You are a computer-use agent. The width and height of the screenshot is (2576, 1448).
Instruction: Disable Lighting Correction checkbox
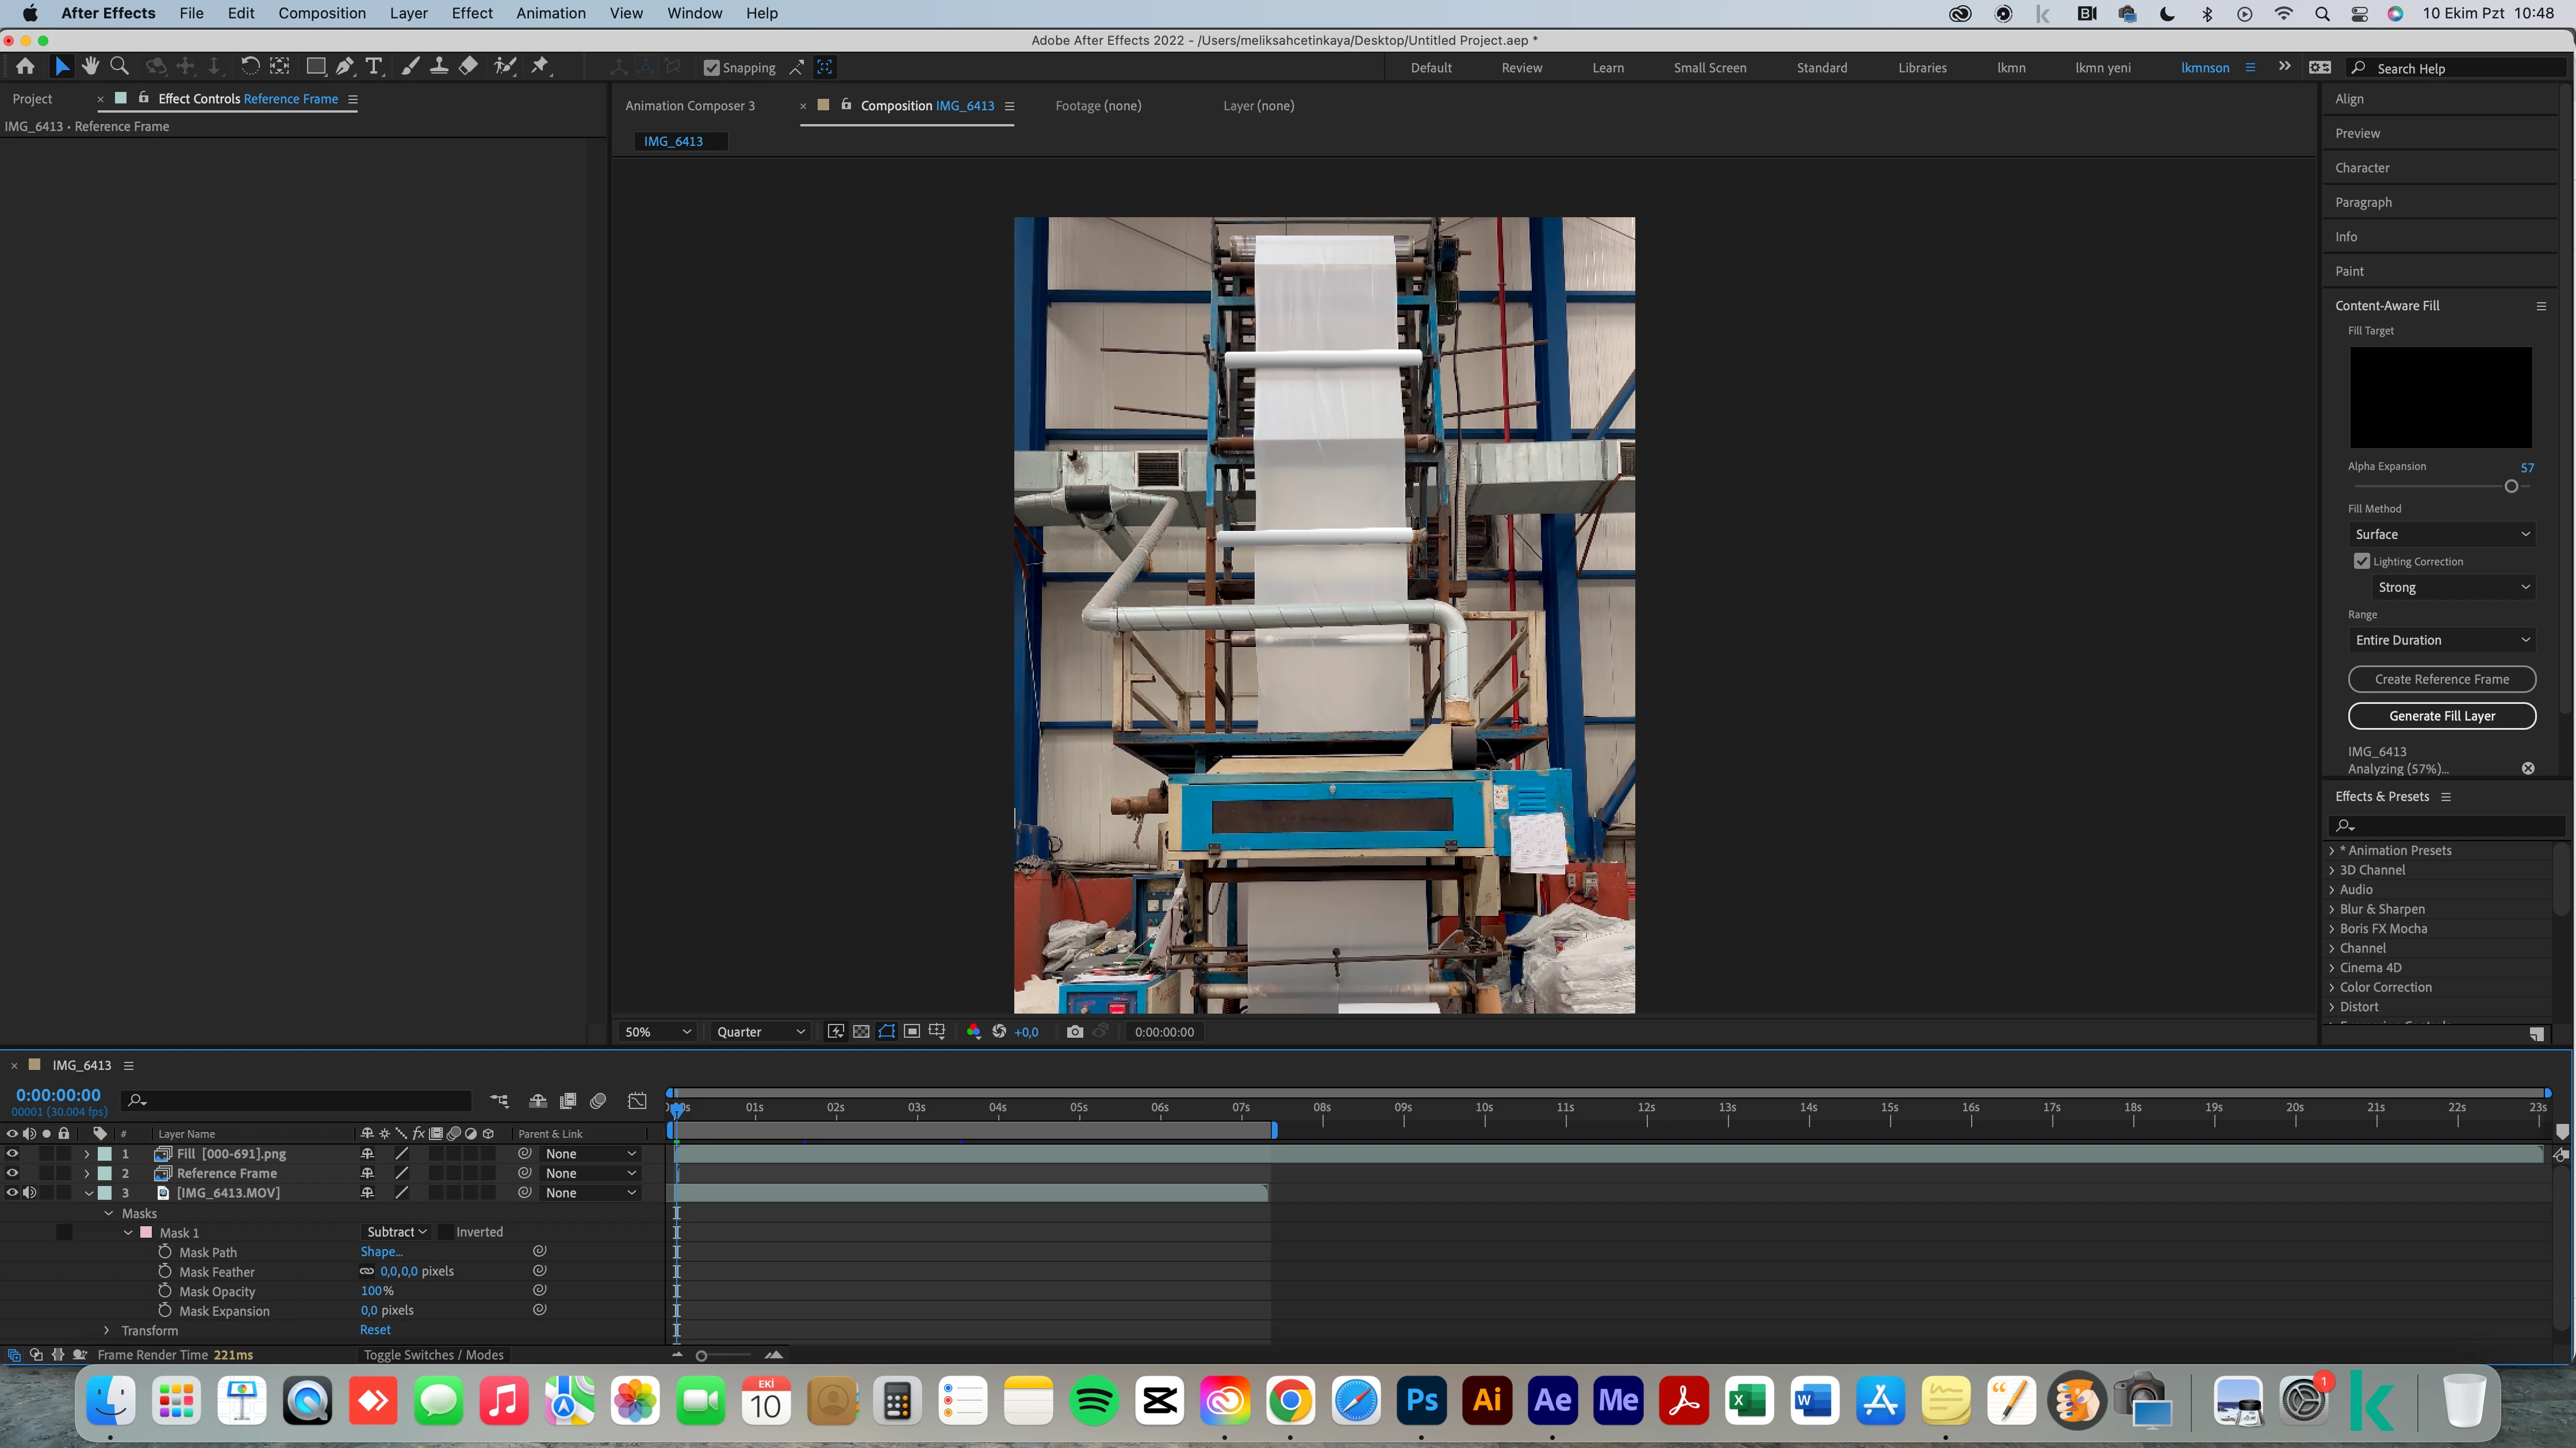click(2361, 561)
